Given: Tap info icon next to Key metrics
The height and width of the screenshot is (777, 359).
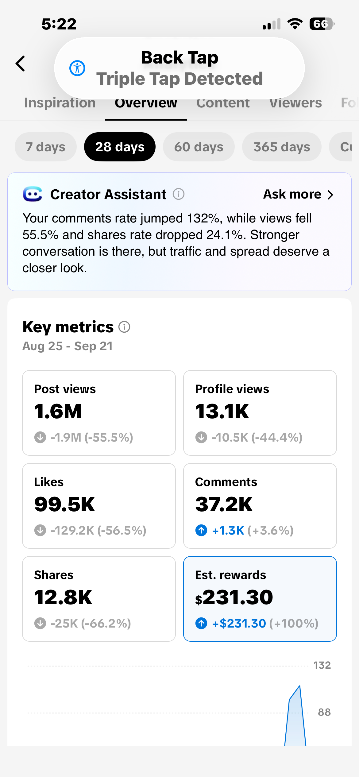Looking at the screenshot, I should tap(124, 327).
